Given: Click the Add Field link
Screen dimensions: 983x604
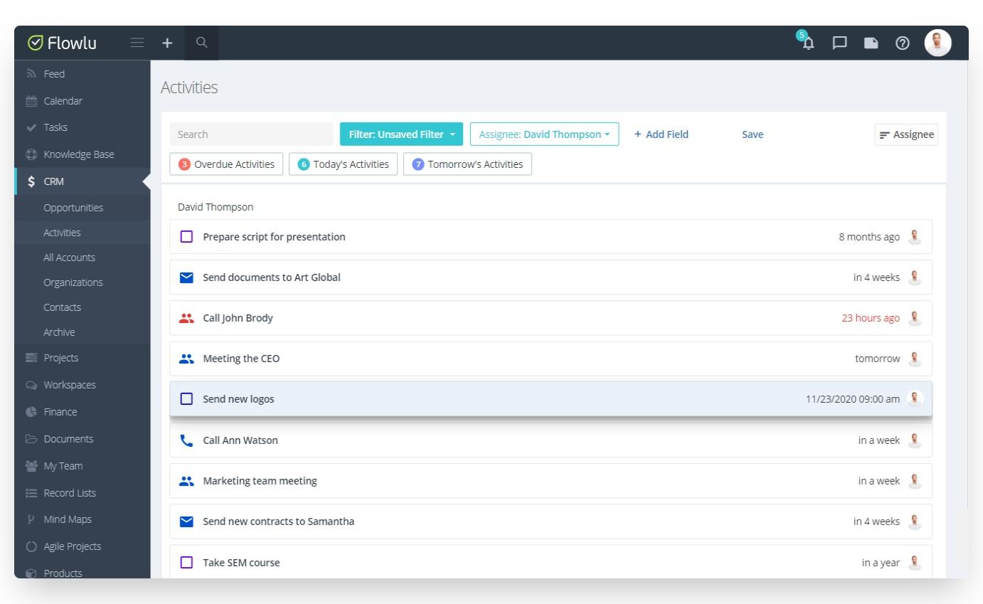Looking at the screenshot, I should click(x=661, y=134).
